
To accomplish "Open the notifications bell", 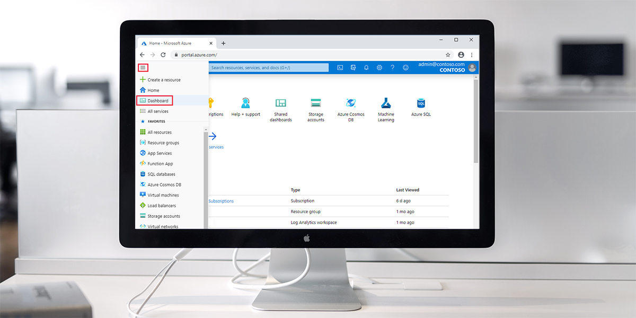I will click(366, 68).
